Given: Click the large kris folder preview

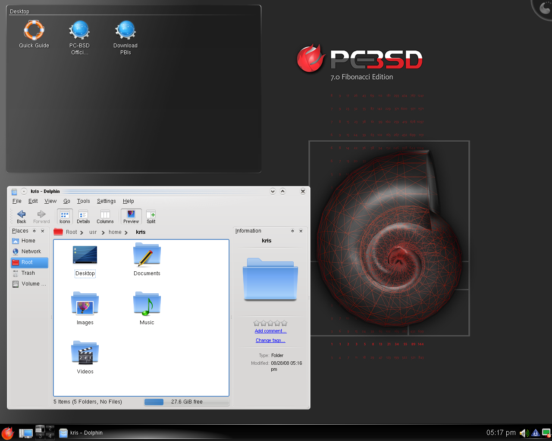Looking at the screenshot, I should point(270,279).
